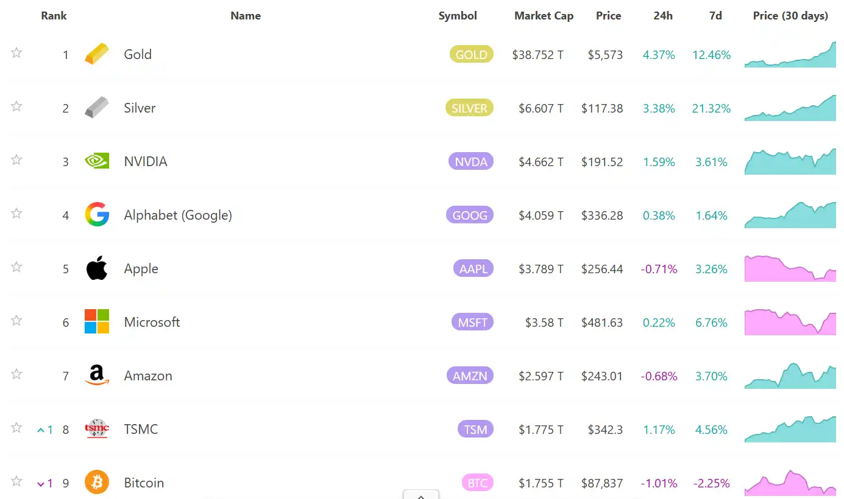Open the Microsoft name link
This screenshot has width=844, height=499.
152,322
